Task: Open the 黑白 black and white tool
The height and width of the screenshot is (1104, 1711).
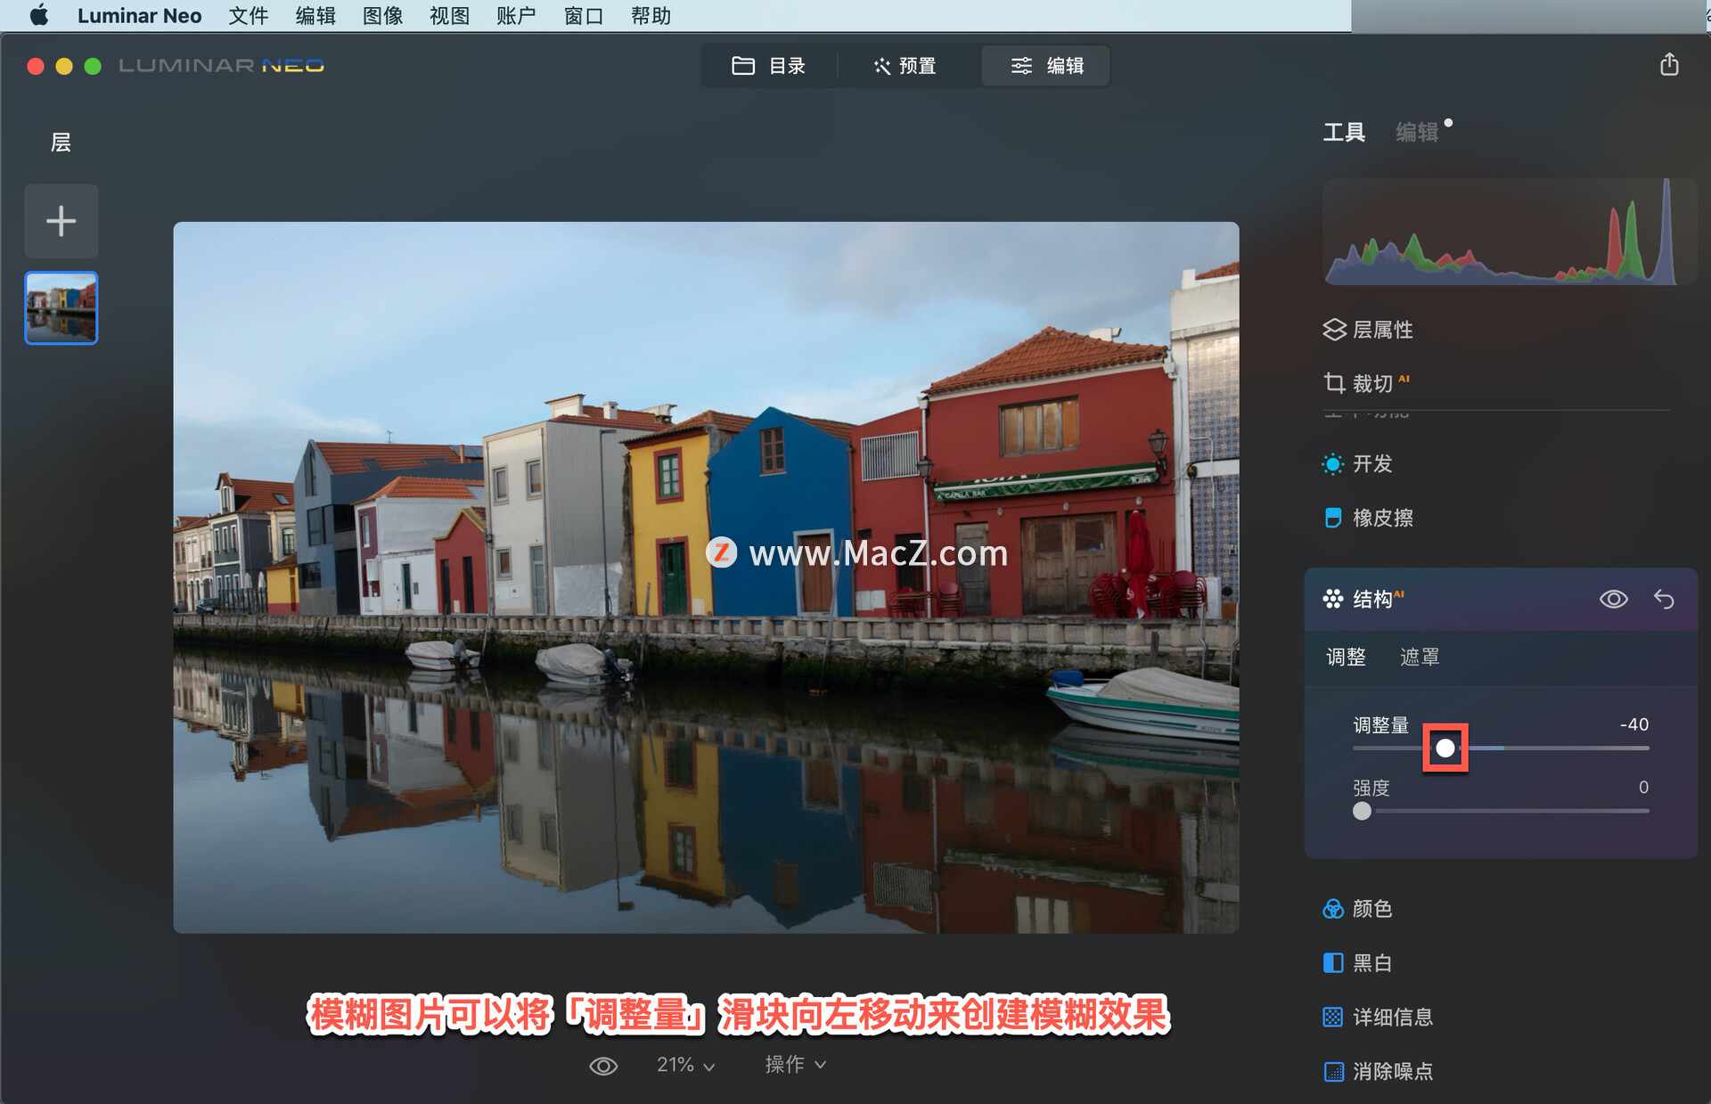Action: 1357,963
